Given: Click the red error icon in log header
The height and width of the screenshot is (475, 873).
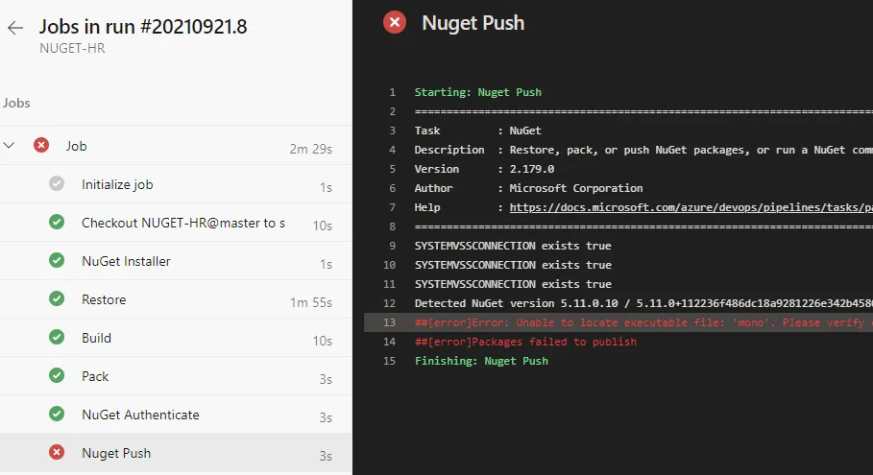Looking at the screenshot, I should pos(394,22).
